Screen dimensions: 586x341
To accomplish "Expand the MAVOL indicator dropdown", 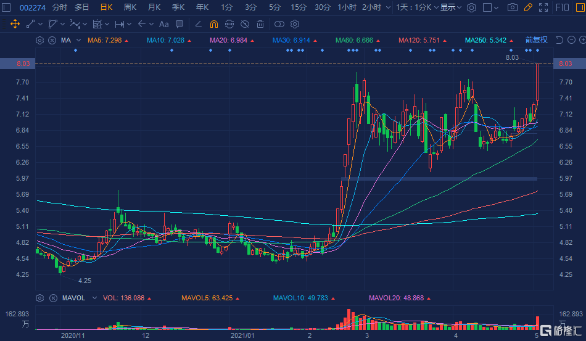I will (94, 298).
